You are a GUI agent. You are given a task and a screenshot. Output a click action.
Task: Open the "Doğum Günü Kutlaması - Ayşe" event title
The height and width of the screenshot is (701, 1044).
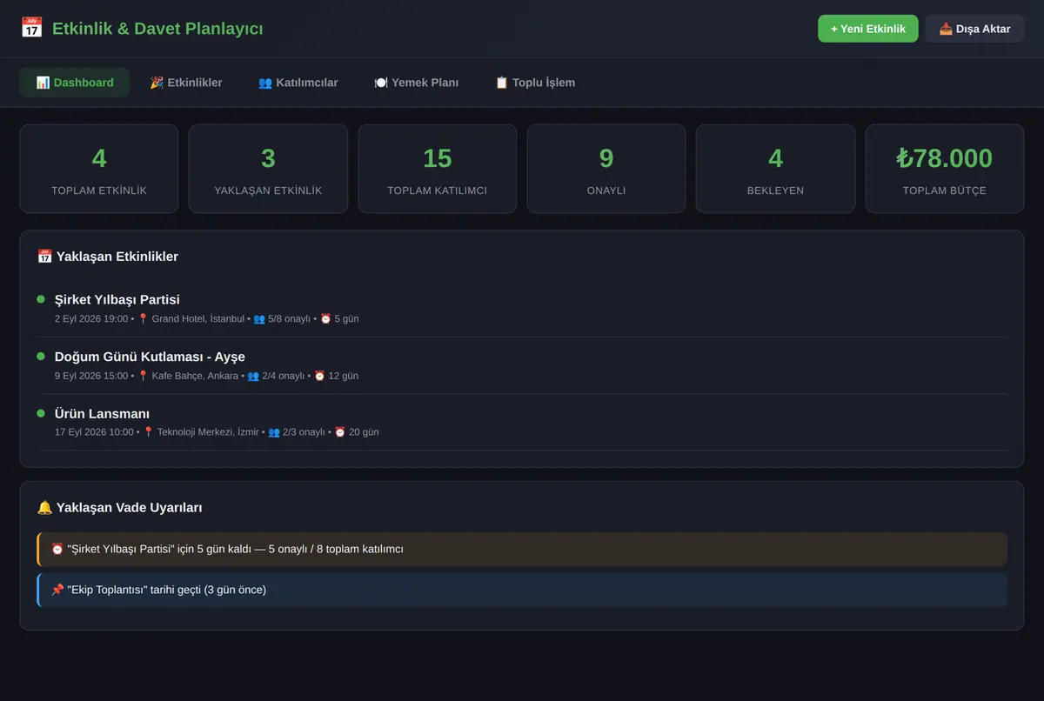click(150, 357)
